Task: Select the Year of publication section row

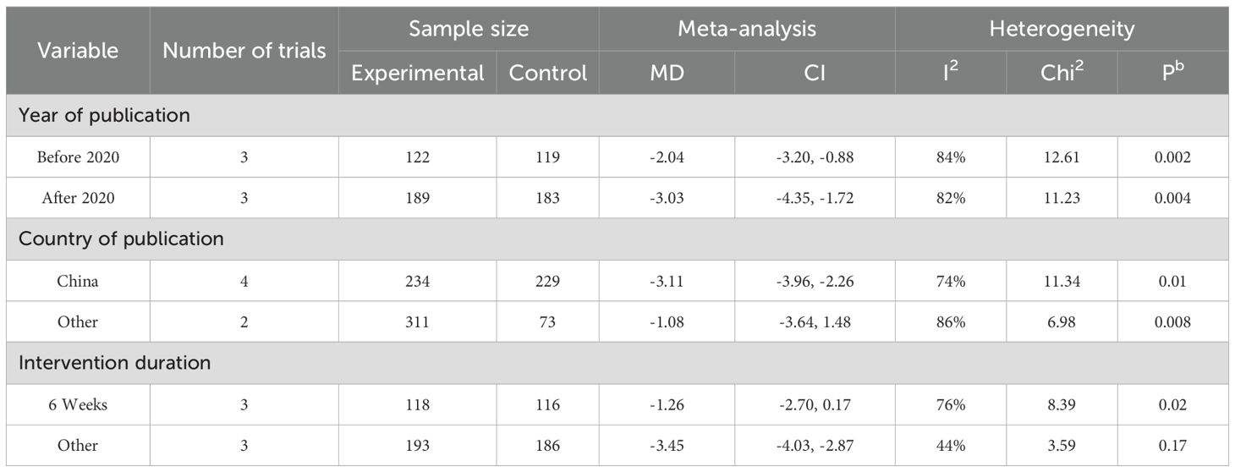Action: point(104,115)
